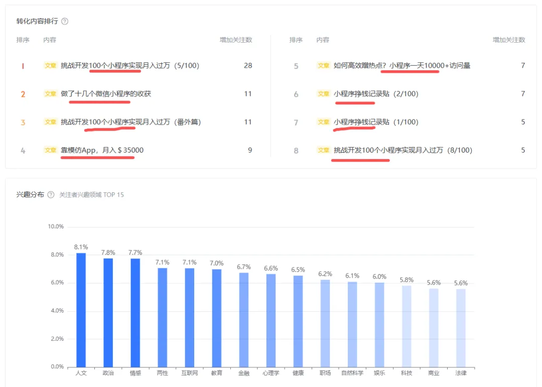Open article 挑战开发100个小程序实现月入过万 (5/100)
The width and height of the screenshot is (542, 387).
tap(130, 65)
